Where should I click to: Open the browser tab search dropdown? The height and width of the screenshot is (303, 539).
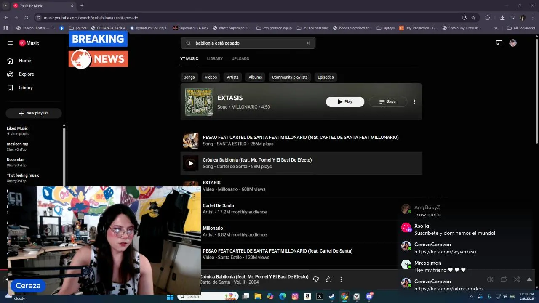tap(5, 6)
